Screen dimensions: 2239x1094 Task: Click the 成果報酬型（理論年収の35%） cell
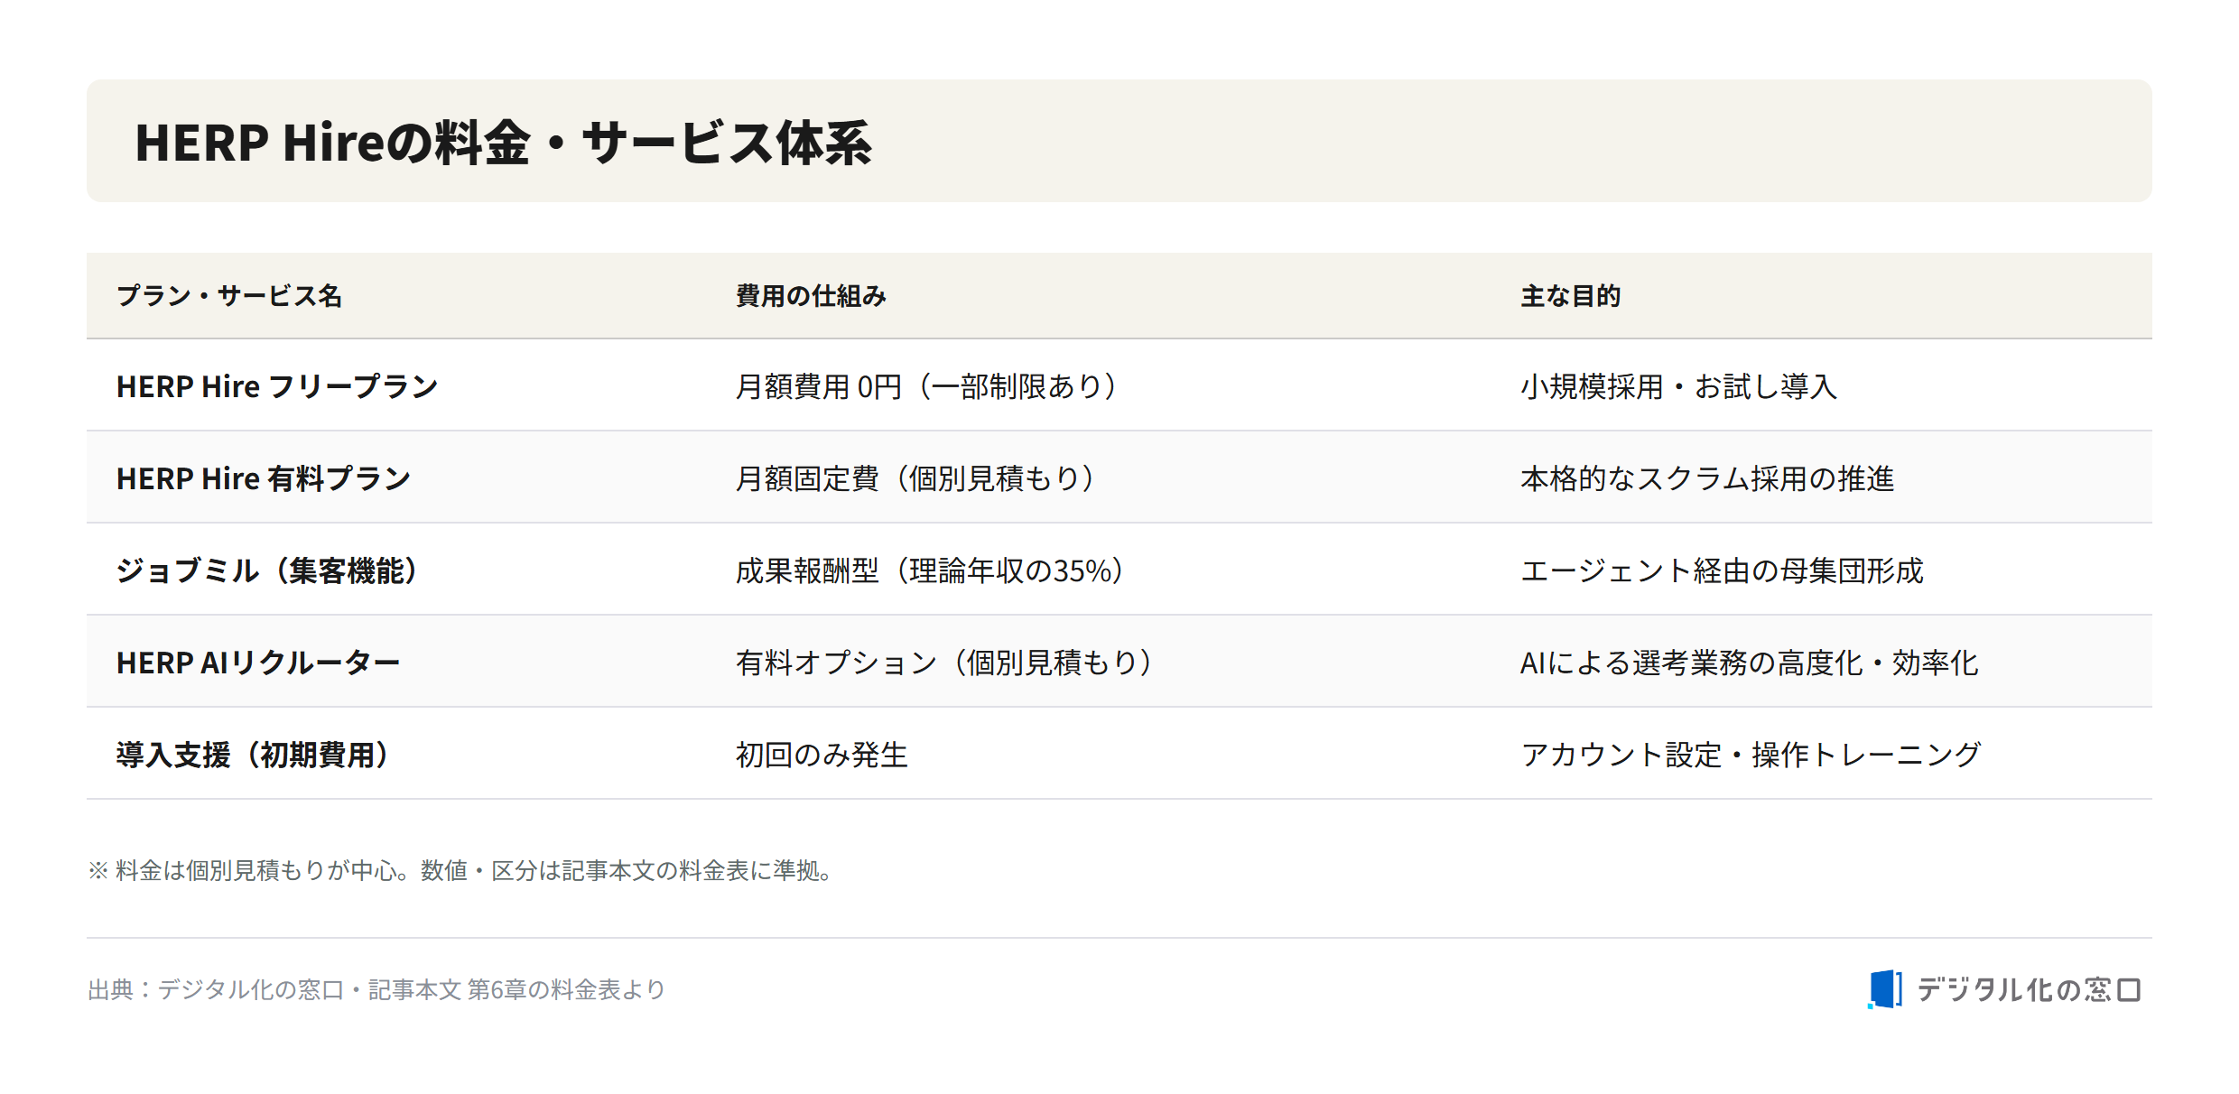(930, 570)
